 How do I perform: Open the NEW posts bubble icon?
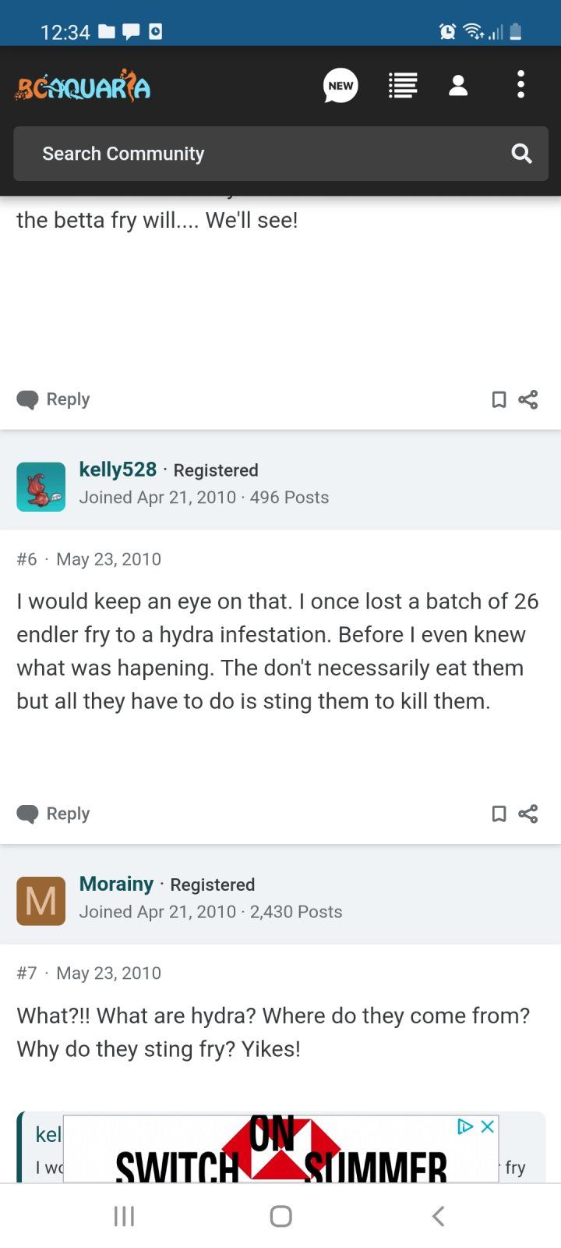coord(340,86)
